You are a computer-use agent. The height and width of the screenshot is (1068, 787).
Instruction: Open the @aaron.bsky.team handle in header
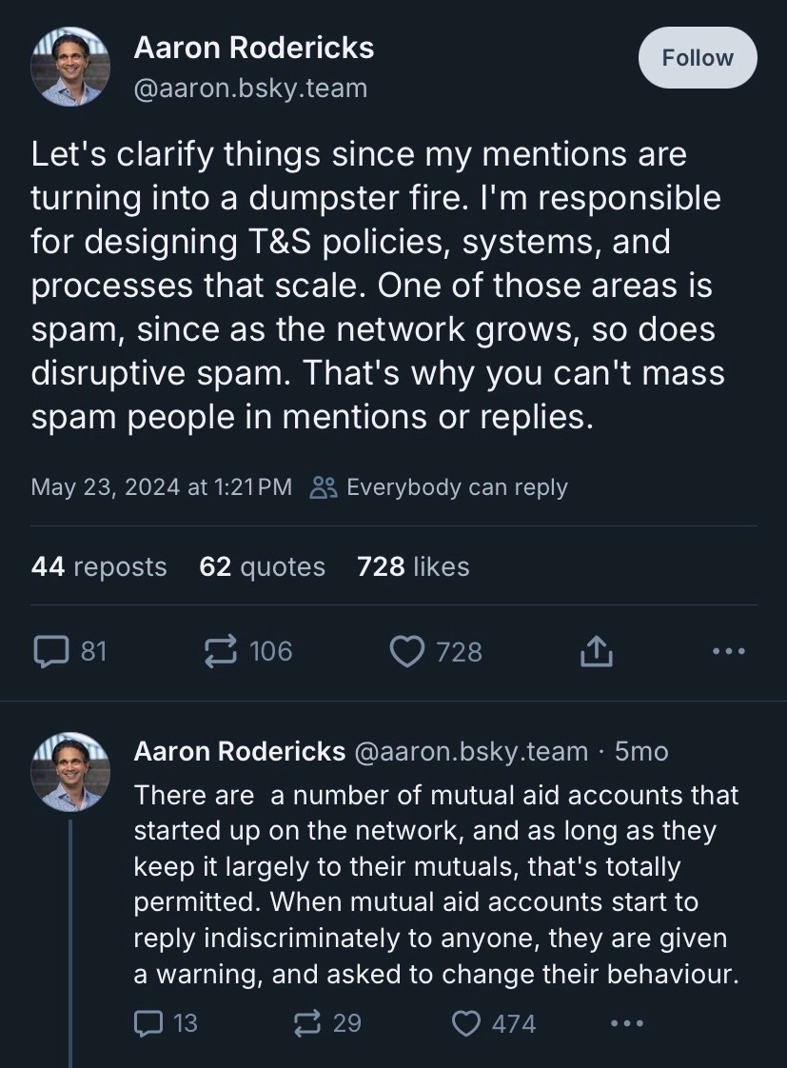[250, 89]
